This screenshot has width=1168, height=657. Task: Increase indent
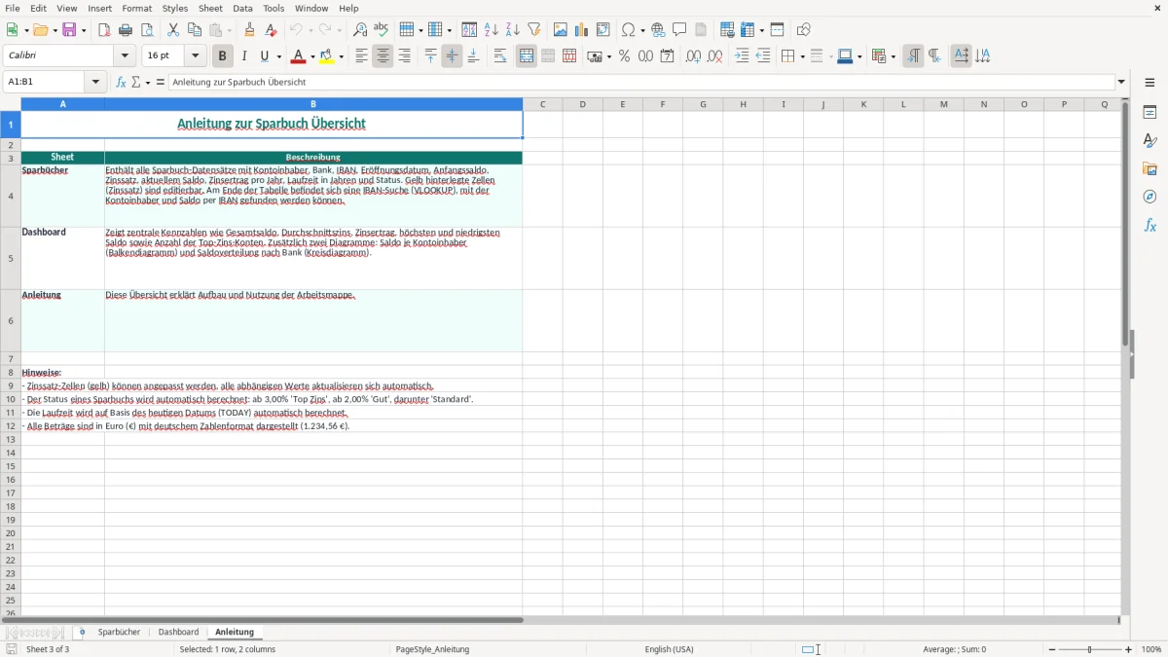(742, 56)
